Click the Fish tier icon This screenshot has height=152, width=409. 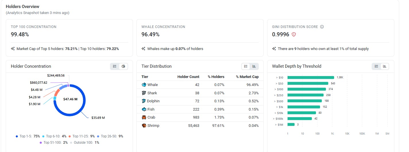pos(144,109)
